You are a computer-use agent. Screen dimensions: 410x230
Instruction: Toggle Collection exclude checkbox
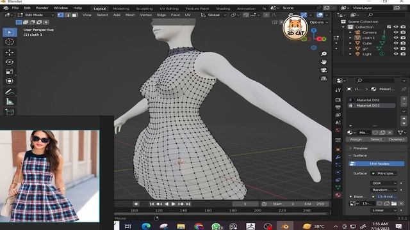(389, 27)
